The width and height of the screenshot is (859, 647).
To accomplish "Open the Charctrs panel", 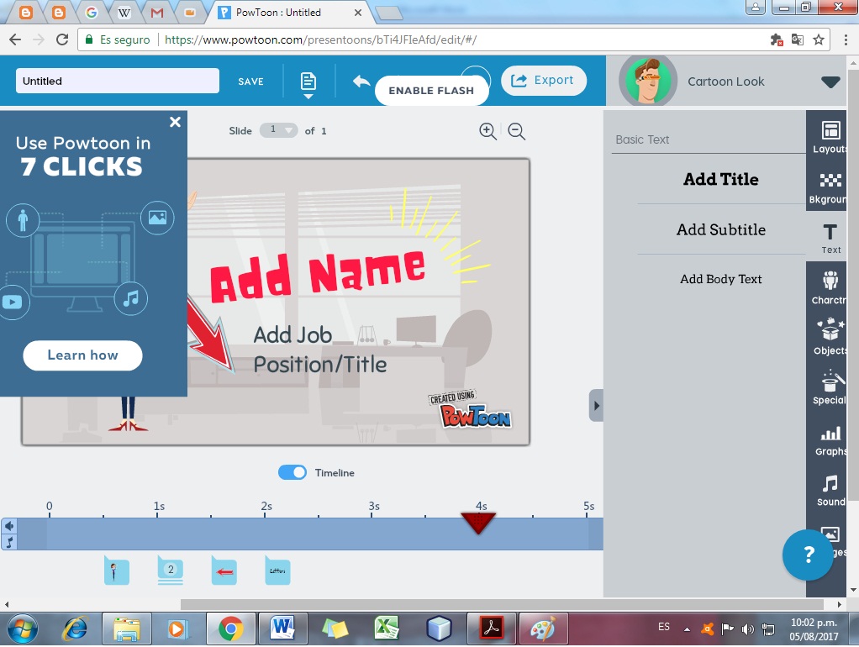I will [830, 287].
